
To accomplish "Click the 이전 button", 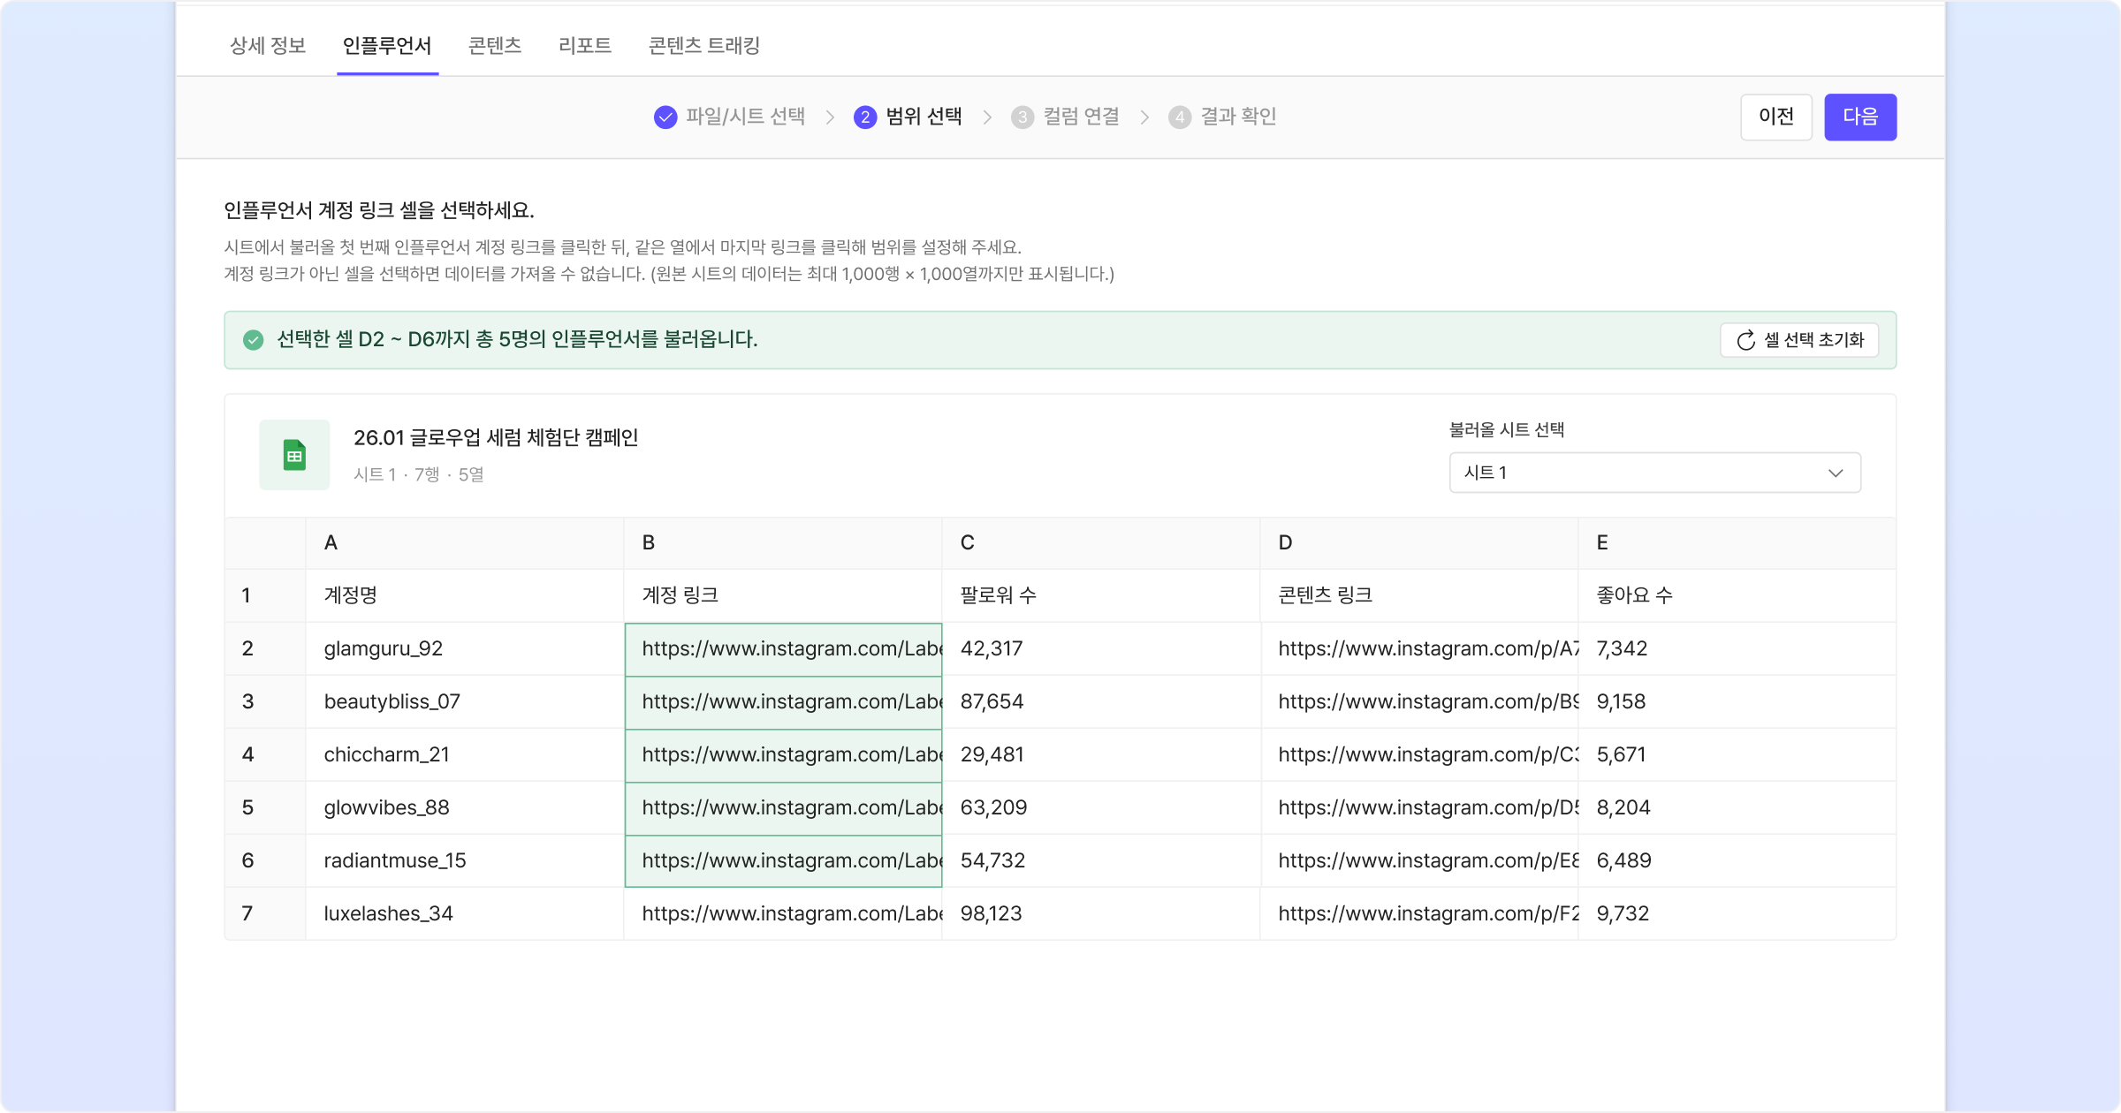I will click(x=1776, y=117).
